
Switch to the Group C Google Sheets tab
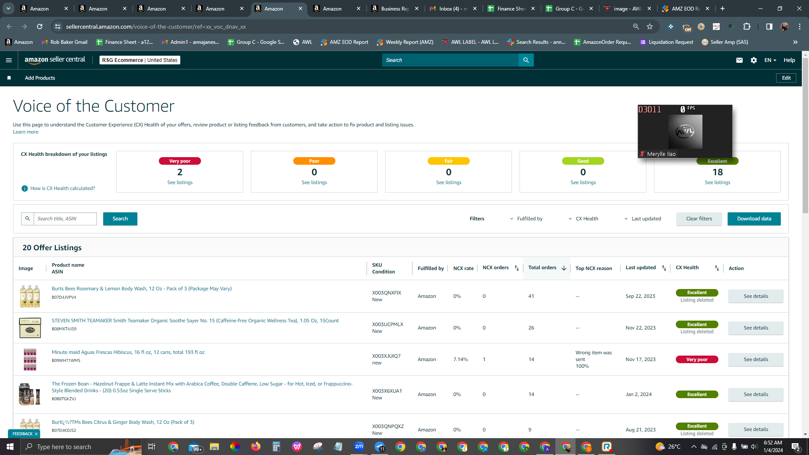570,8
